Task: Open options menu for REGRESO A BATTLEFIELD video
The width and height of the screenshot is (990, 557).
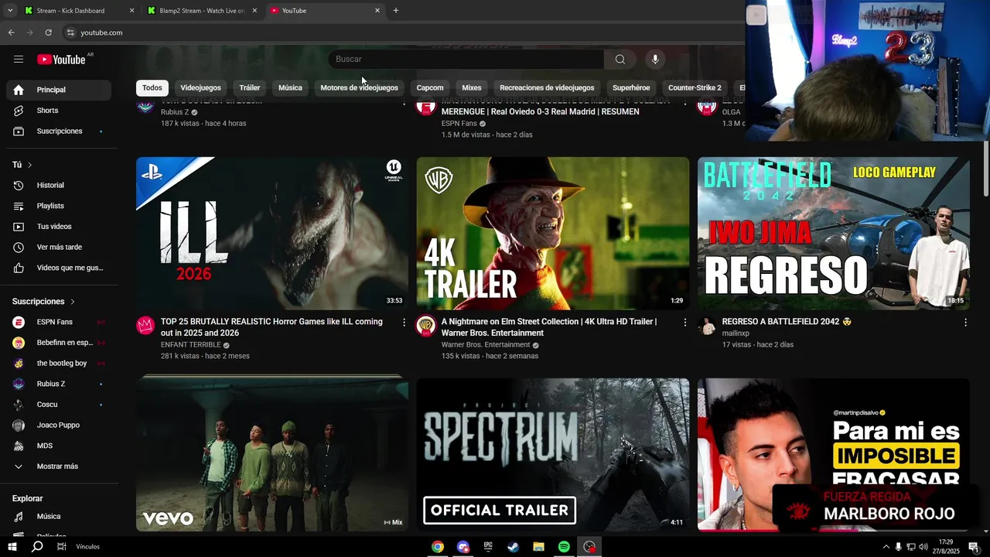Action: 965,322
